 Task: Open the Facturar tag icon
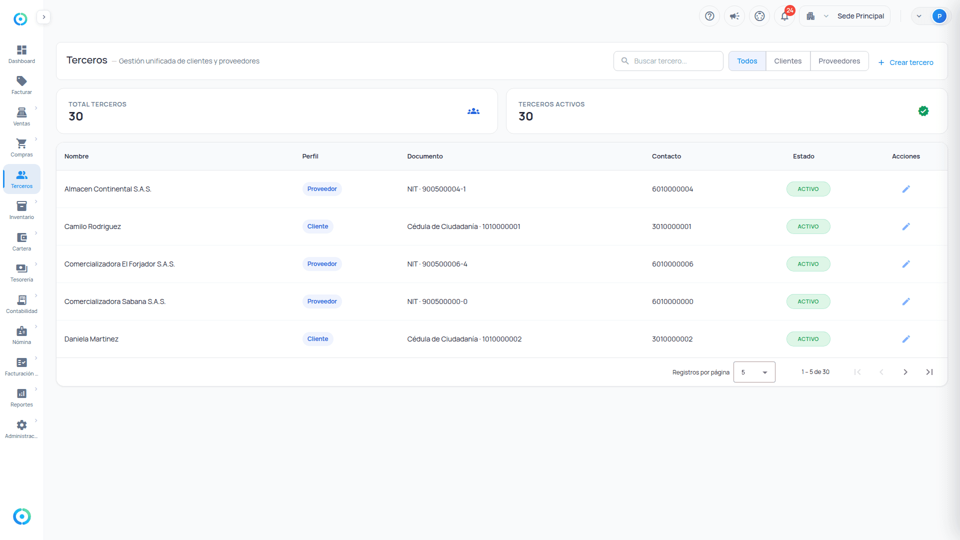pos(21,81)
